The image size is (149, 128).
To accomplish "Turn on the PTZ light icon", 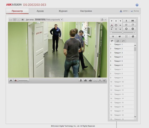I will click(x=113, y=37).
